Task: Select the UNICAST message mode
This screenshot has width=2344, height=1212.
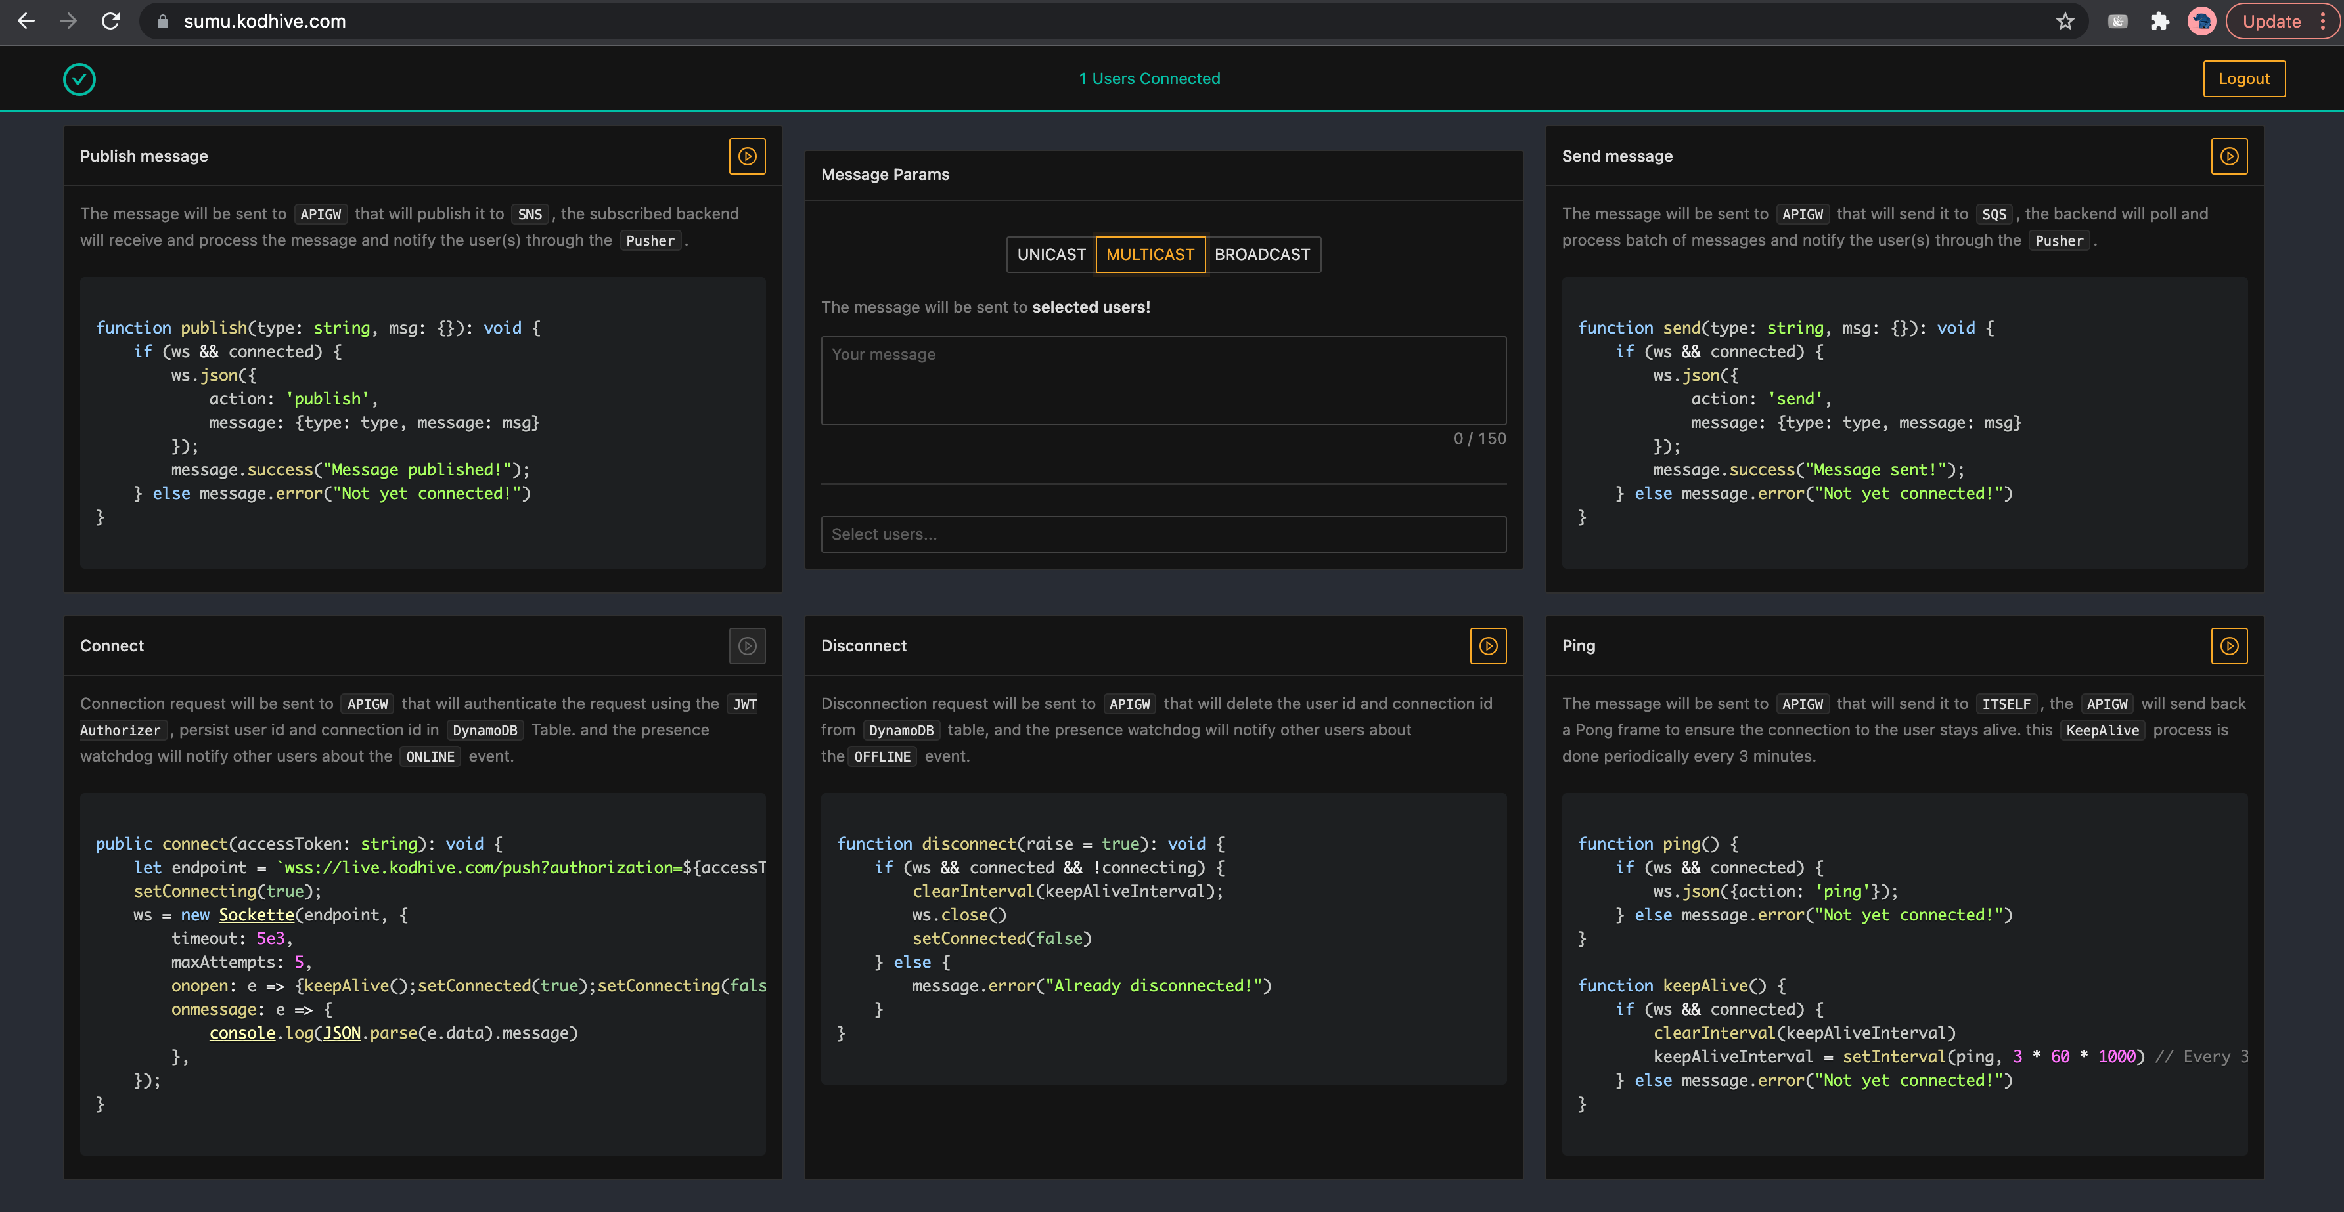Action: point(1051,255)
